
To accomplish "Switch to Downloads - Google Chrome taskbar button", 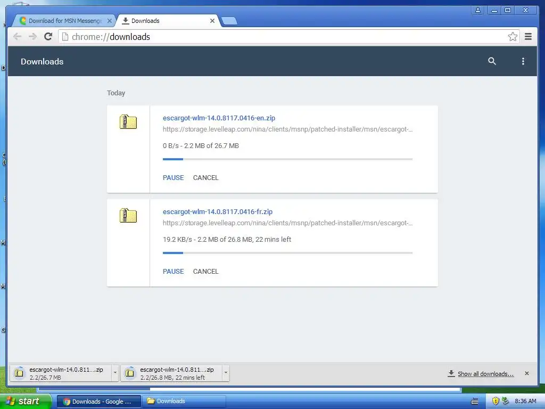I will pyautogui.click(x=98, y=402).
